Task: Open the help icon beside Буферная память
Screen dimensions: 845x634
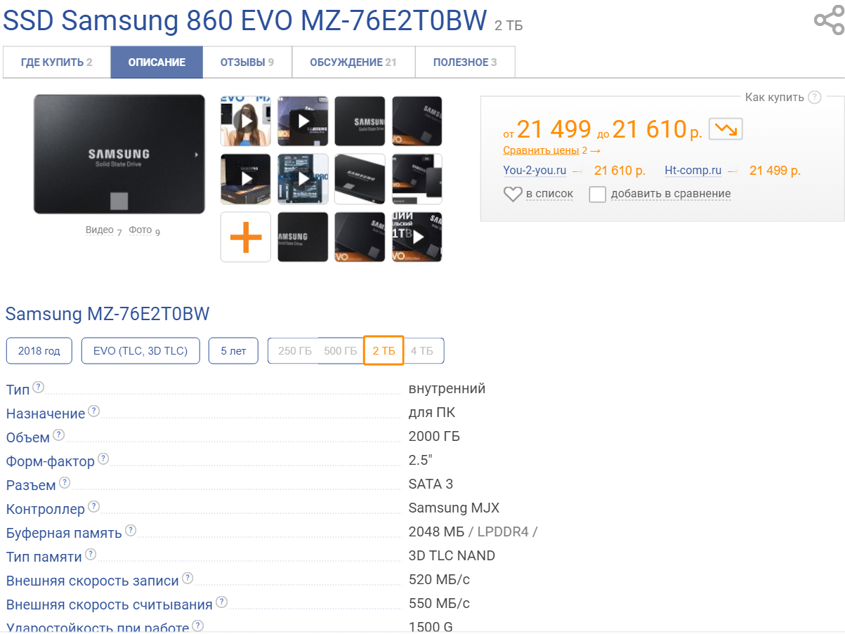Action: (131, 531)
